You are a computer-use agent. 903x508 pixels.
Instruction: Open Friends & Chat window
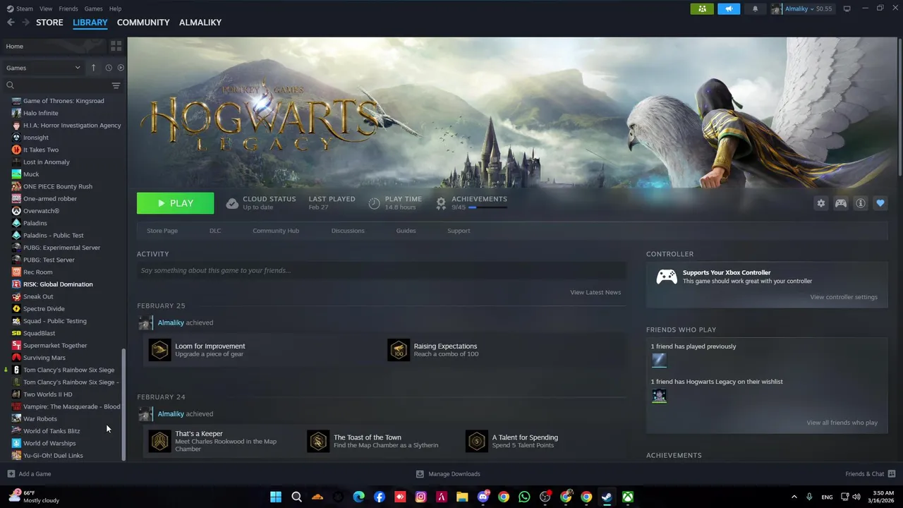(x=870, y=474)
